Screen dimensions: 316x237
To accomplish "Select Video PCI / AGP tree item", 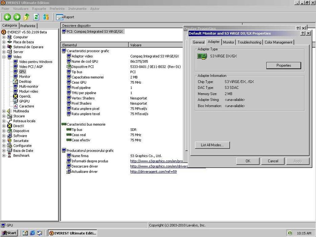I will (31, 67).
